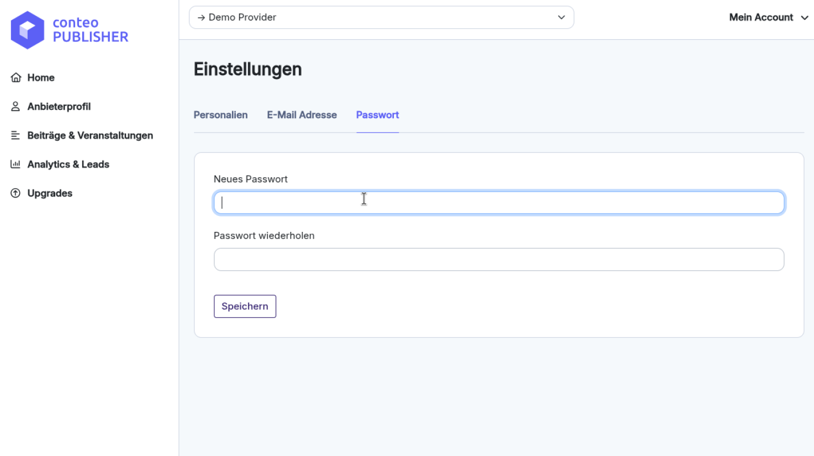The height and width of the screenshot is (456, 814).
Task: Switch to the Personalien tab
Action: (220, 115)
